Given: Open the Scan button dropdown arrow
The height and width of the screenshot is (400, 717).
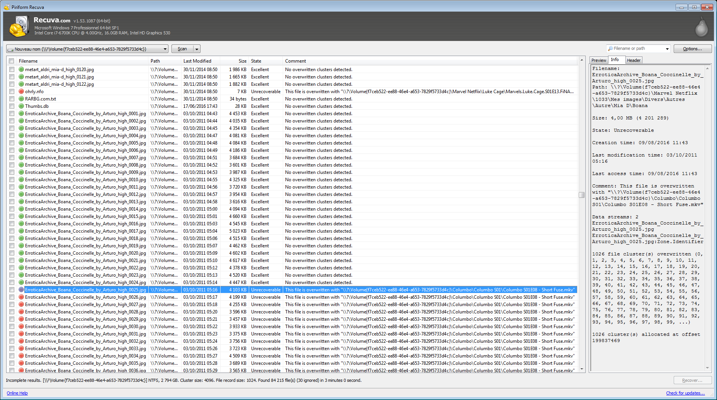Looking at the screenshot, I should (x=197, y=49).
